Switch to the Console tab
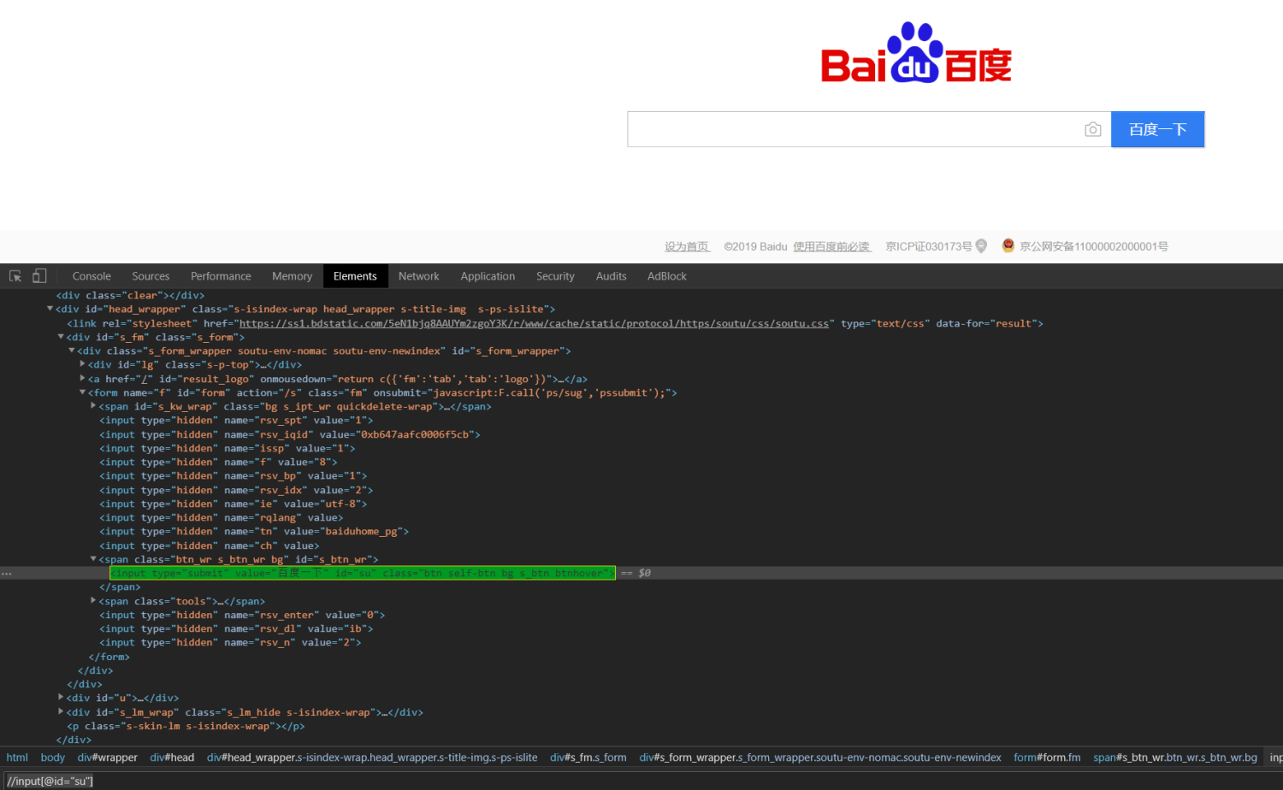Viewport: 1283px width, 790px height. coord(92,276)
